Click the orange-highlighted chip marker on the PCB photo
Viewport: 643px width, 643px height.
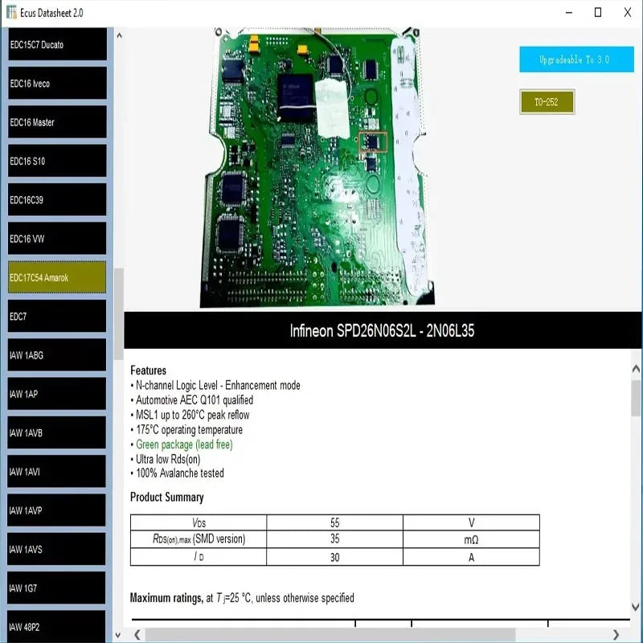coord(375,143)
